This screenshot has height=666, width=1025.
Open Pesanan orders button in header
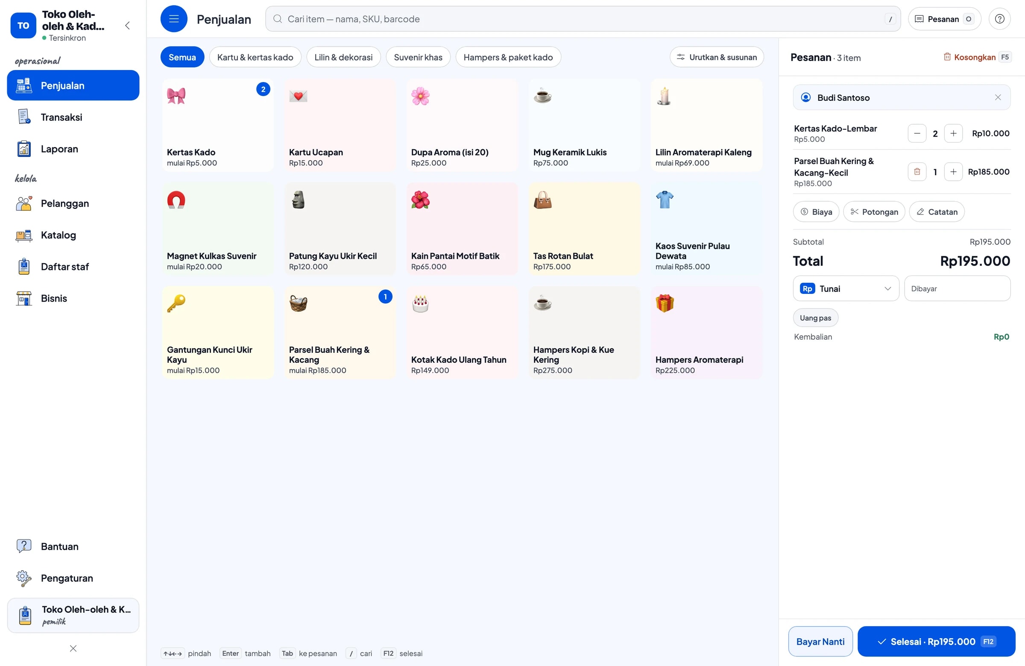coord(944,19)
